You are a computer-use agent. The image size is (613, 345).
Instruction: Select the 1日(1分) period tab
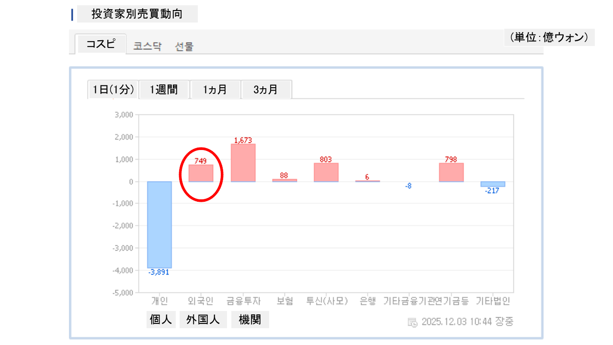pyautogui.click(x=113, y=90)
